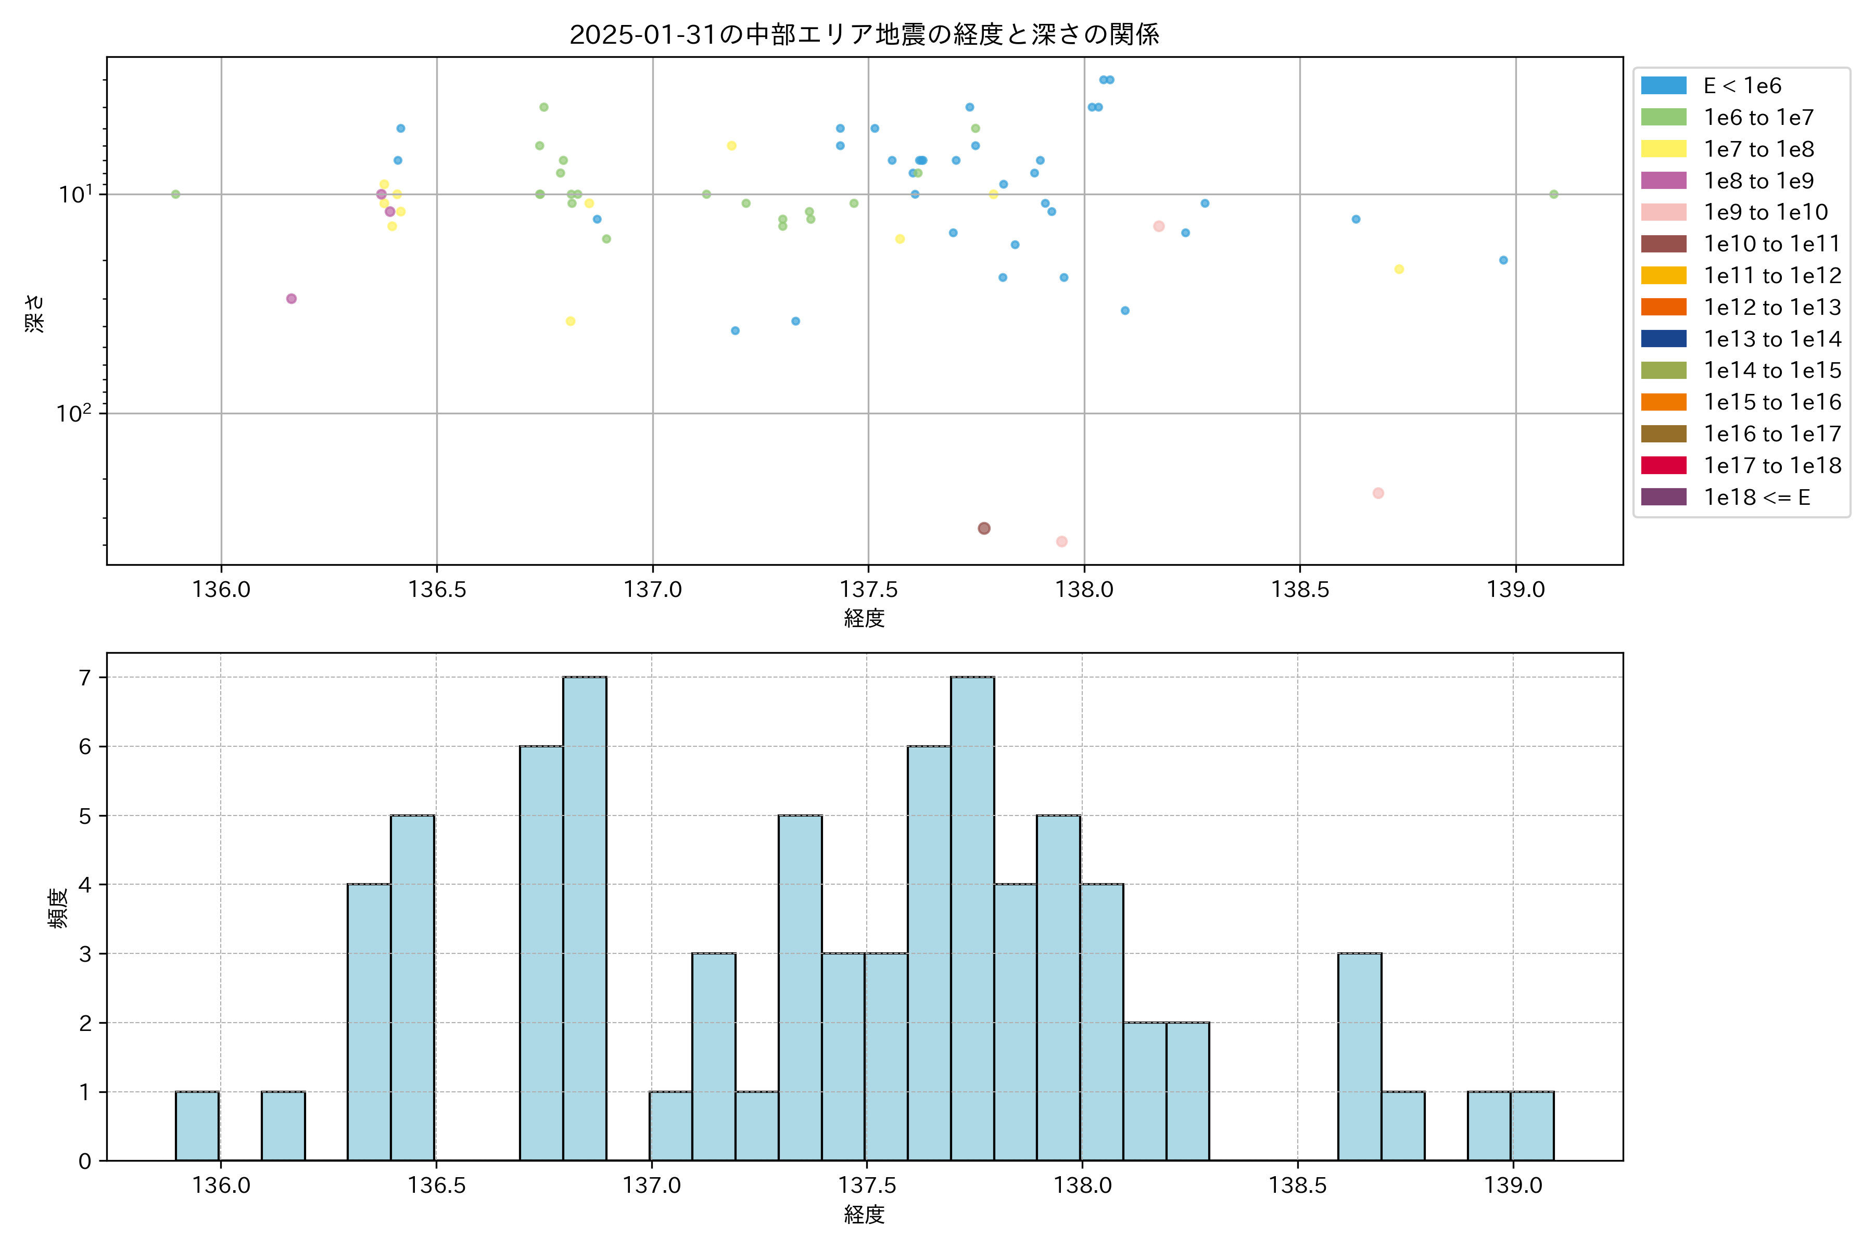
Task: Click the leftmost histogram bar near 135.9
Action: [197, 1126]
